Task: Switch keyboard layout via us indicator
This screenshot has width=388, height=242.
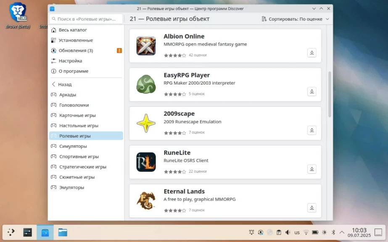Action: 297,232
